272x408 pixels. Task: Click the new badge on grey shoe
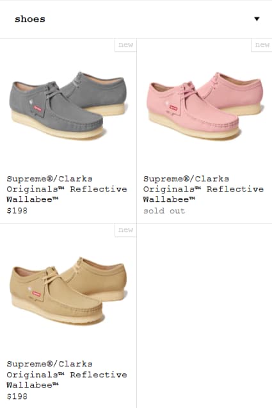[125, 45]
